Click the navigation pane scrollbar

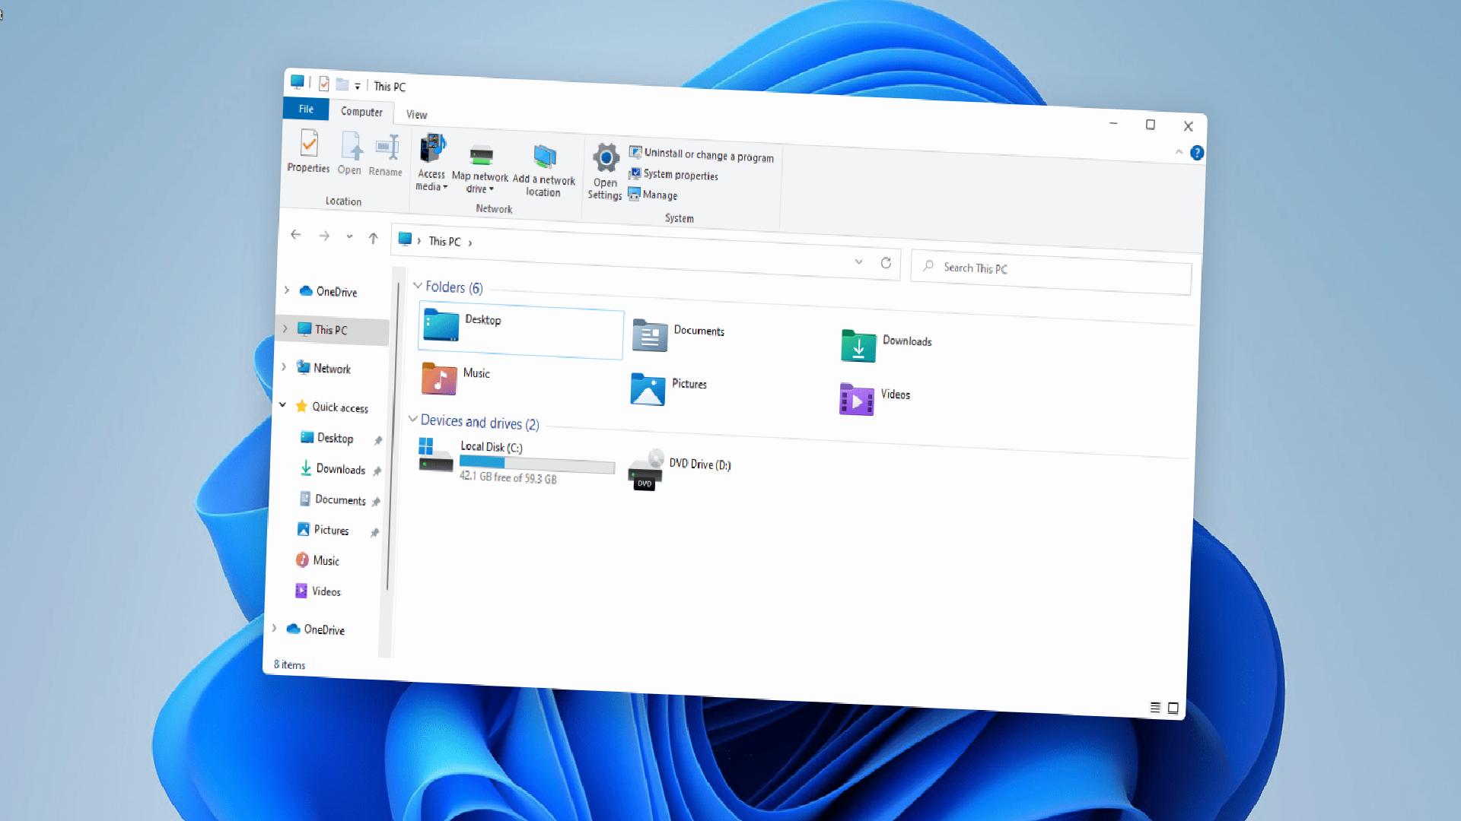tap(392, 436)
